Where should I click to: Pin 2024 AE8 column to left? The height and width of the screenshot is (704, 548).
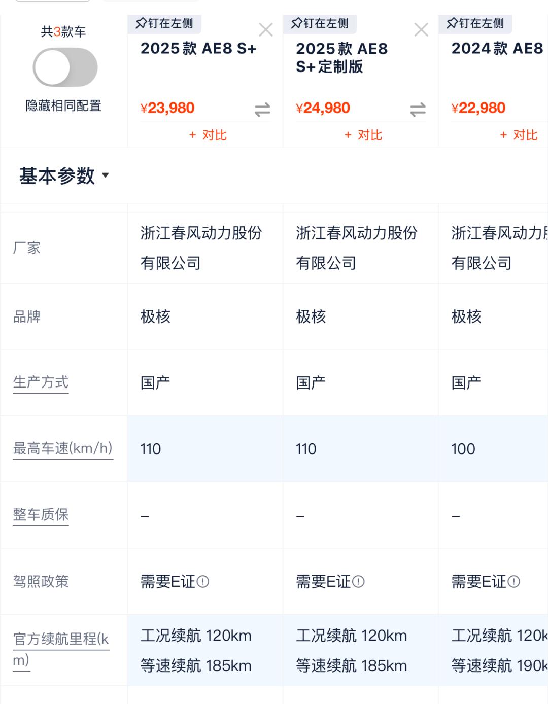(475, 23)
